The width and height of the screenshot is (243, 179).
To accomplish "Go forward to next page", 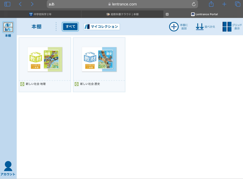I will tap(32, 4).
